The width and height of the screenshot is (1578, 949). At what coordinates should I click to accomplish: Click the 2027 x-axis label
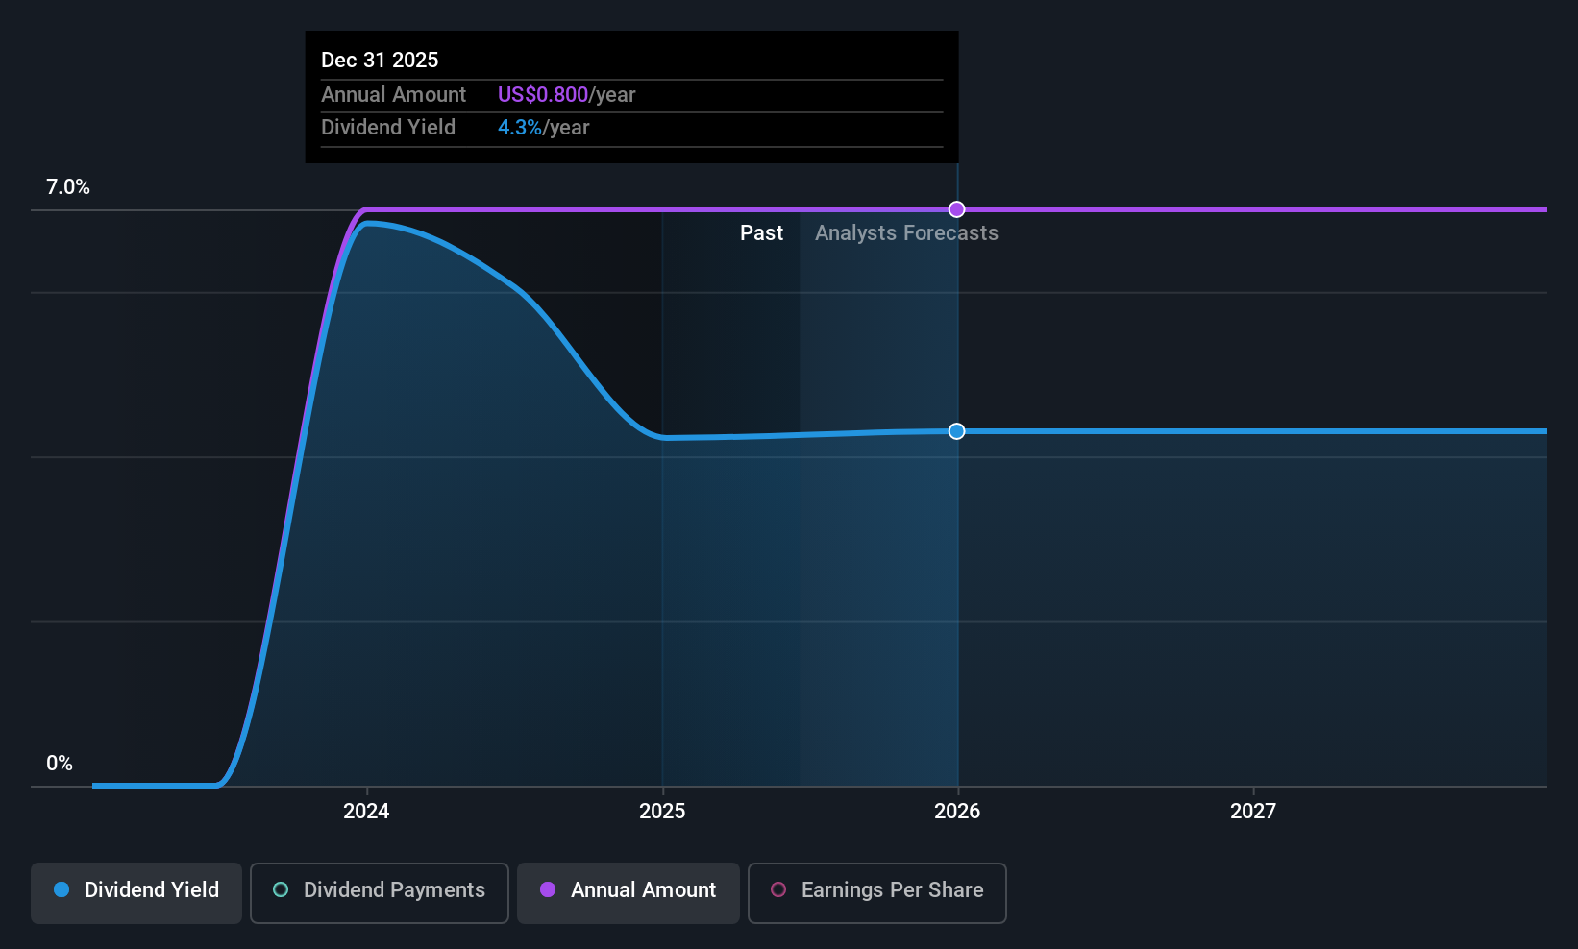coord(1253,811)
